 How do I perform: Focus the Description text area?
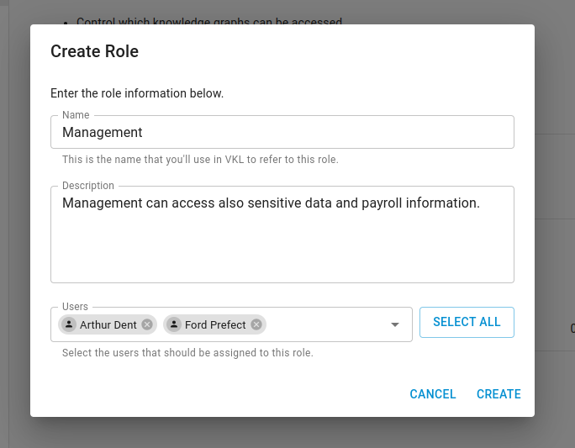[x=282, y=235]
